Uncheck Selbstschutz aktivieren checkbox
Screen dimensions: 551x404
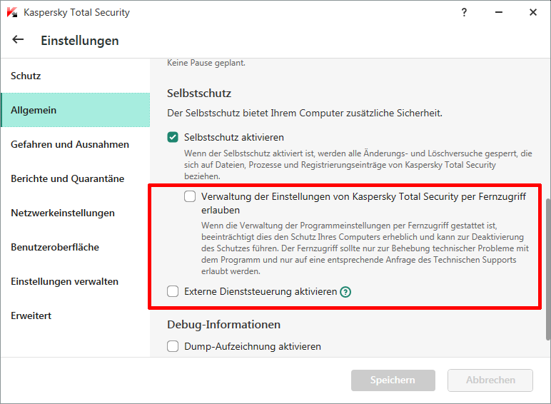(173, 137)
